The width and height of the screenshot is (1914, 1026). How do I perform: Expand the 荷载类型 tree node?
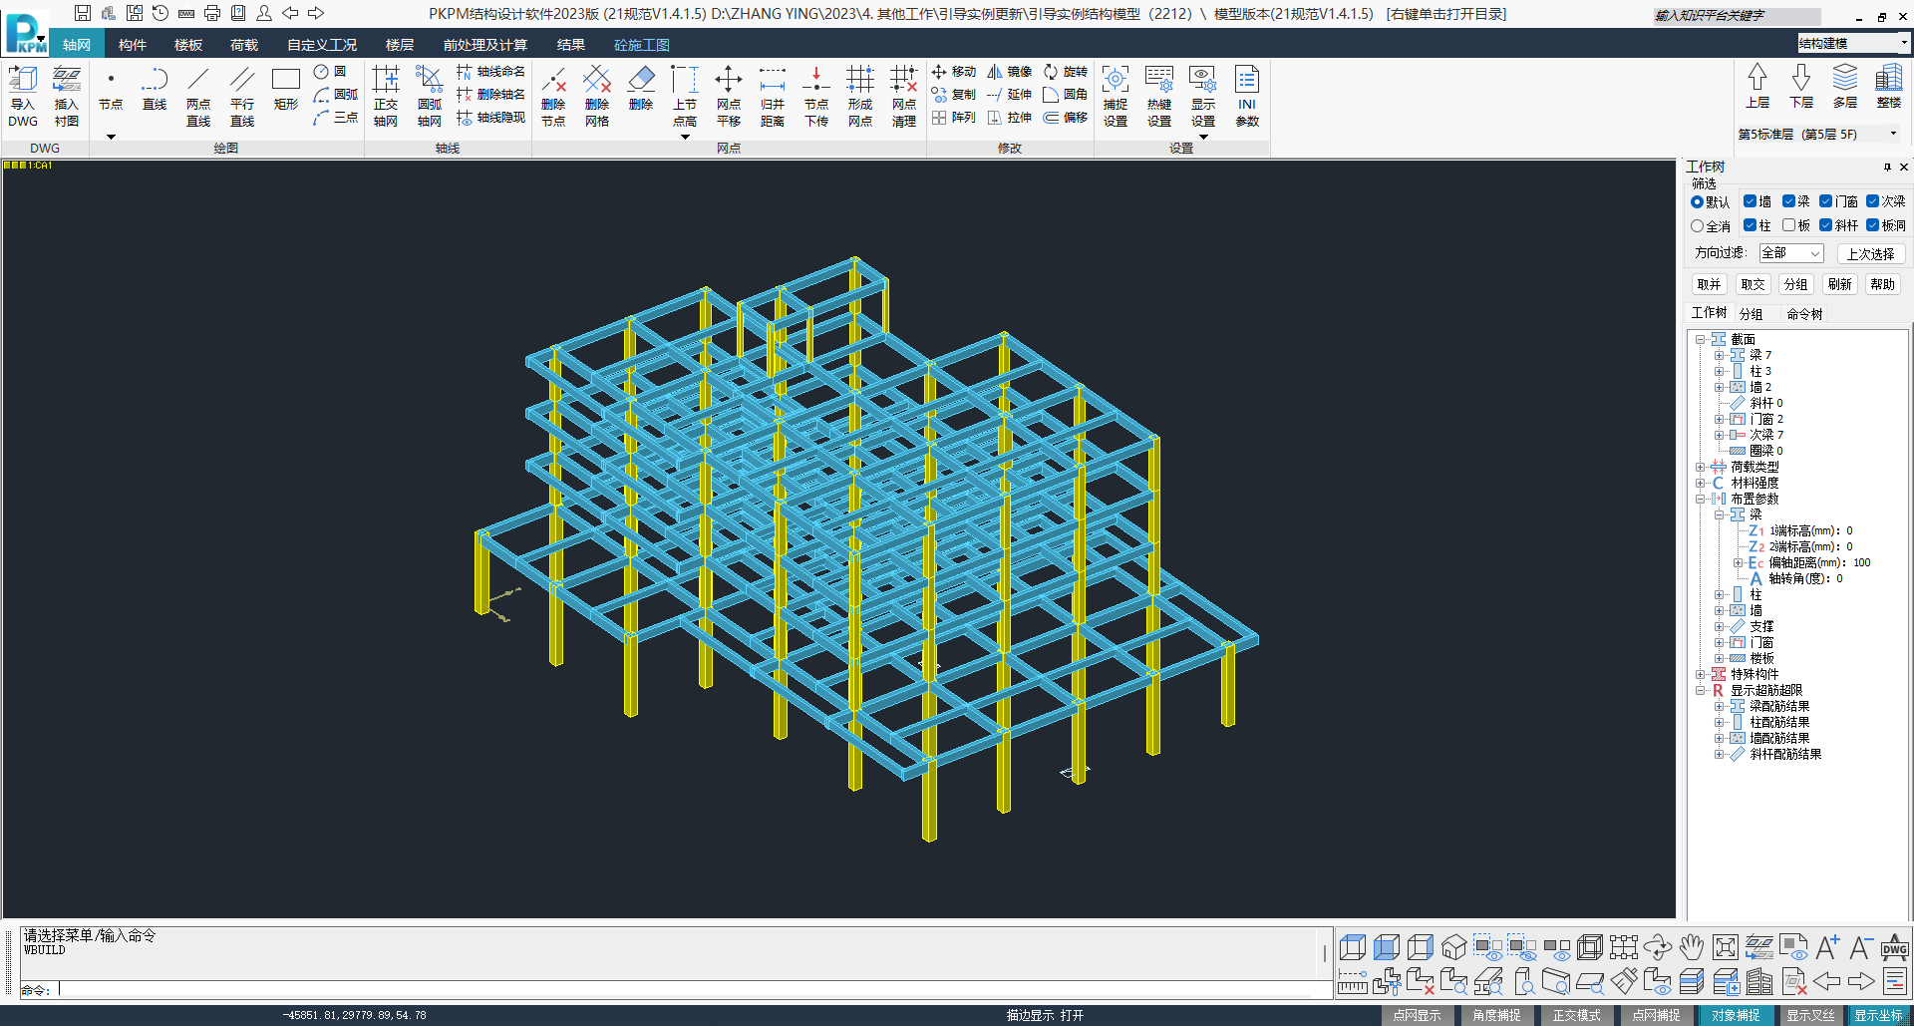coord(1700,467)
